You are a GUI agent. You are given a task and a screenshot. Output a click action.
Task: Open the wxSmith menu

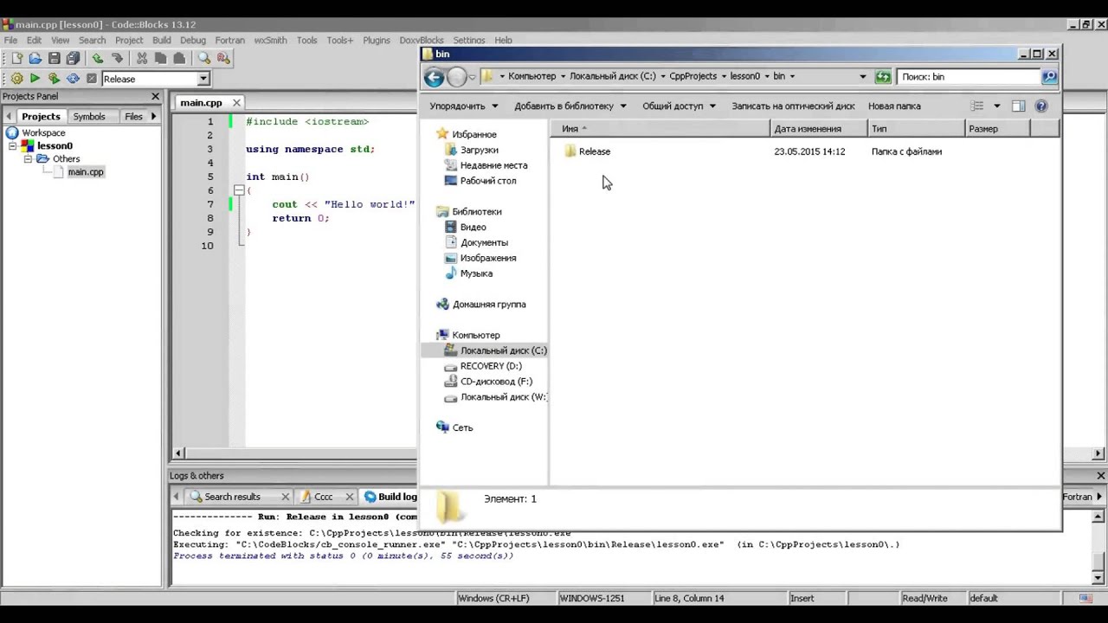(x=270, y=40)
